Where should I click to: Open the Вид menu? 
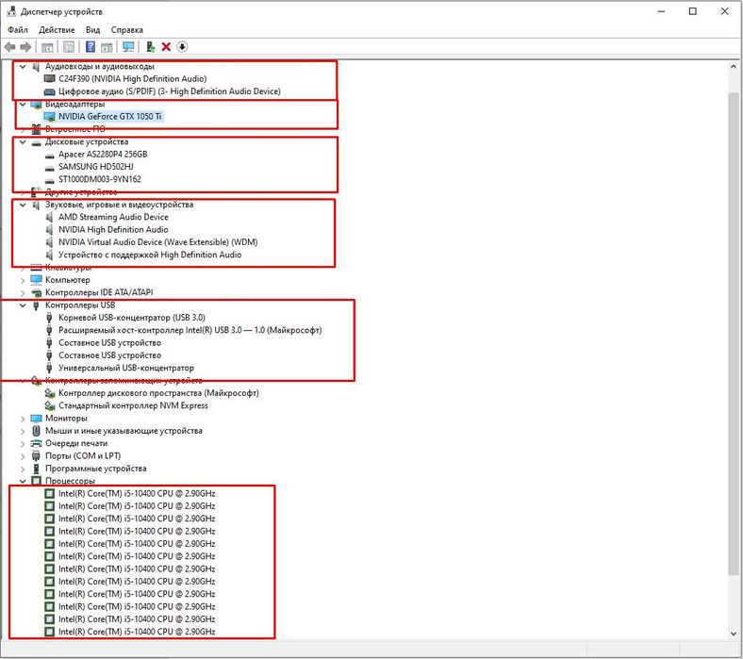(92, 30)
